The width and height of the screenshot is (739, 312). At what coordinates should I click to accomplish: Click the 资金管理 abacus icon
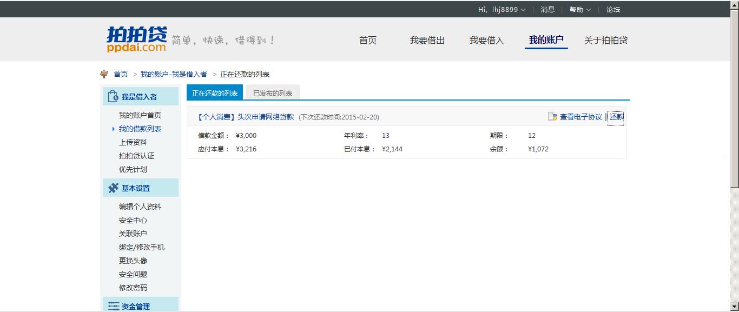click(x=114, y=306)
